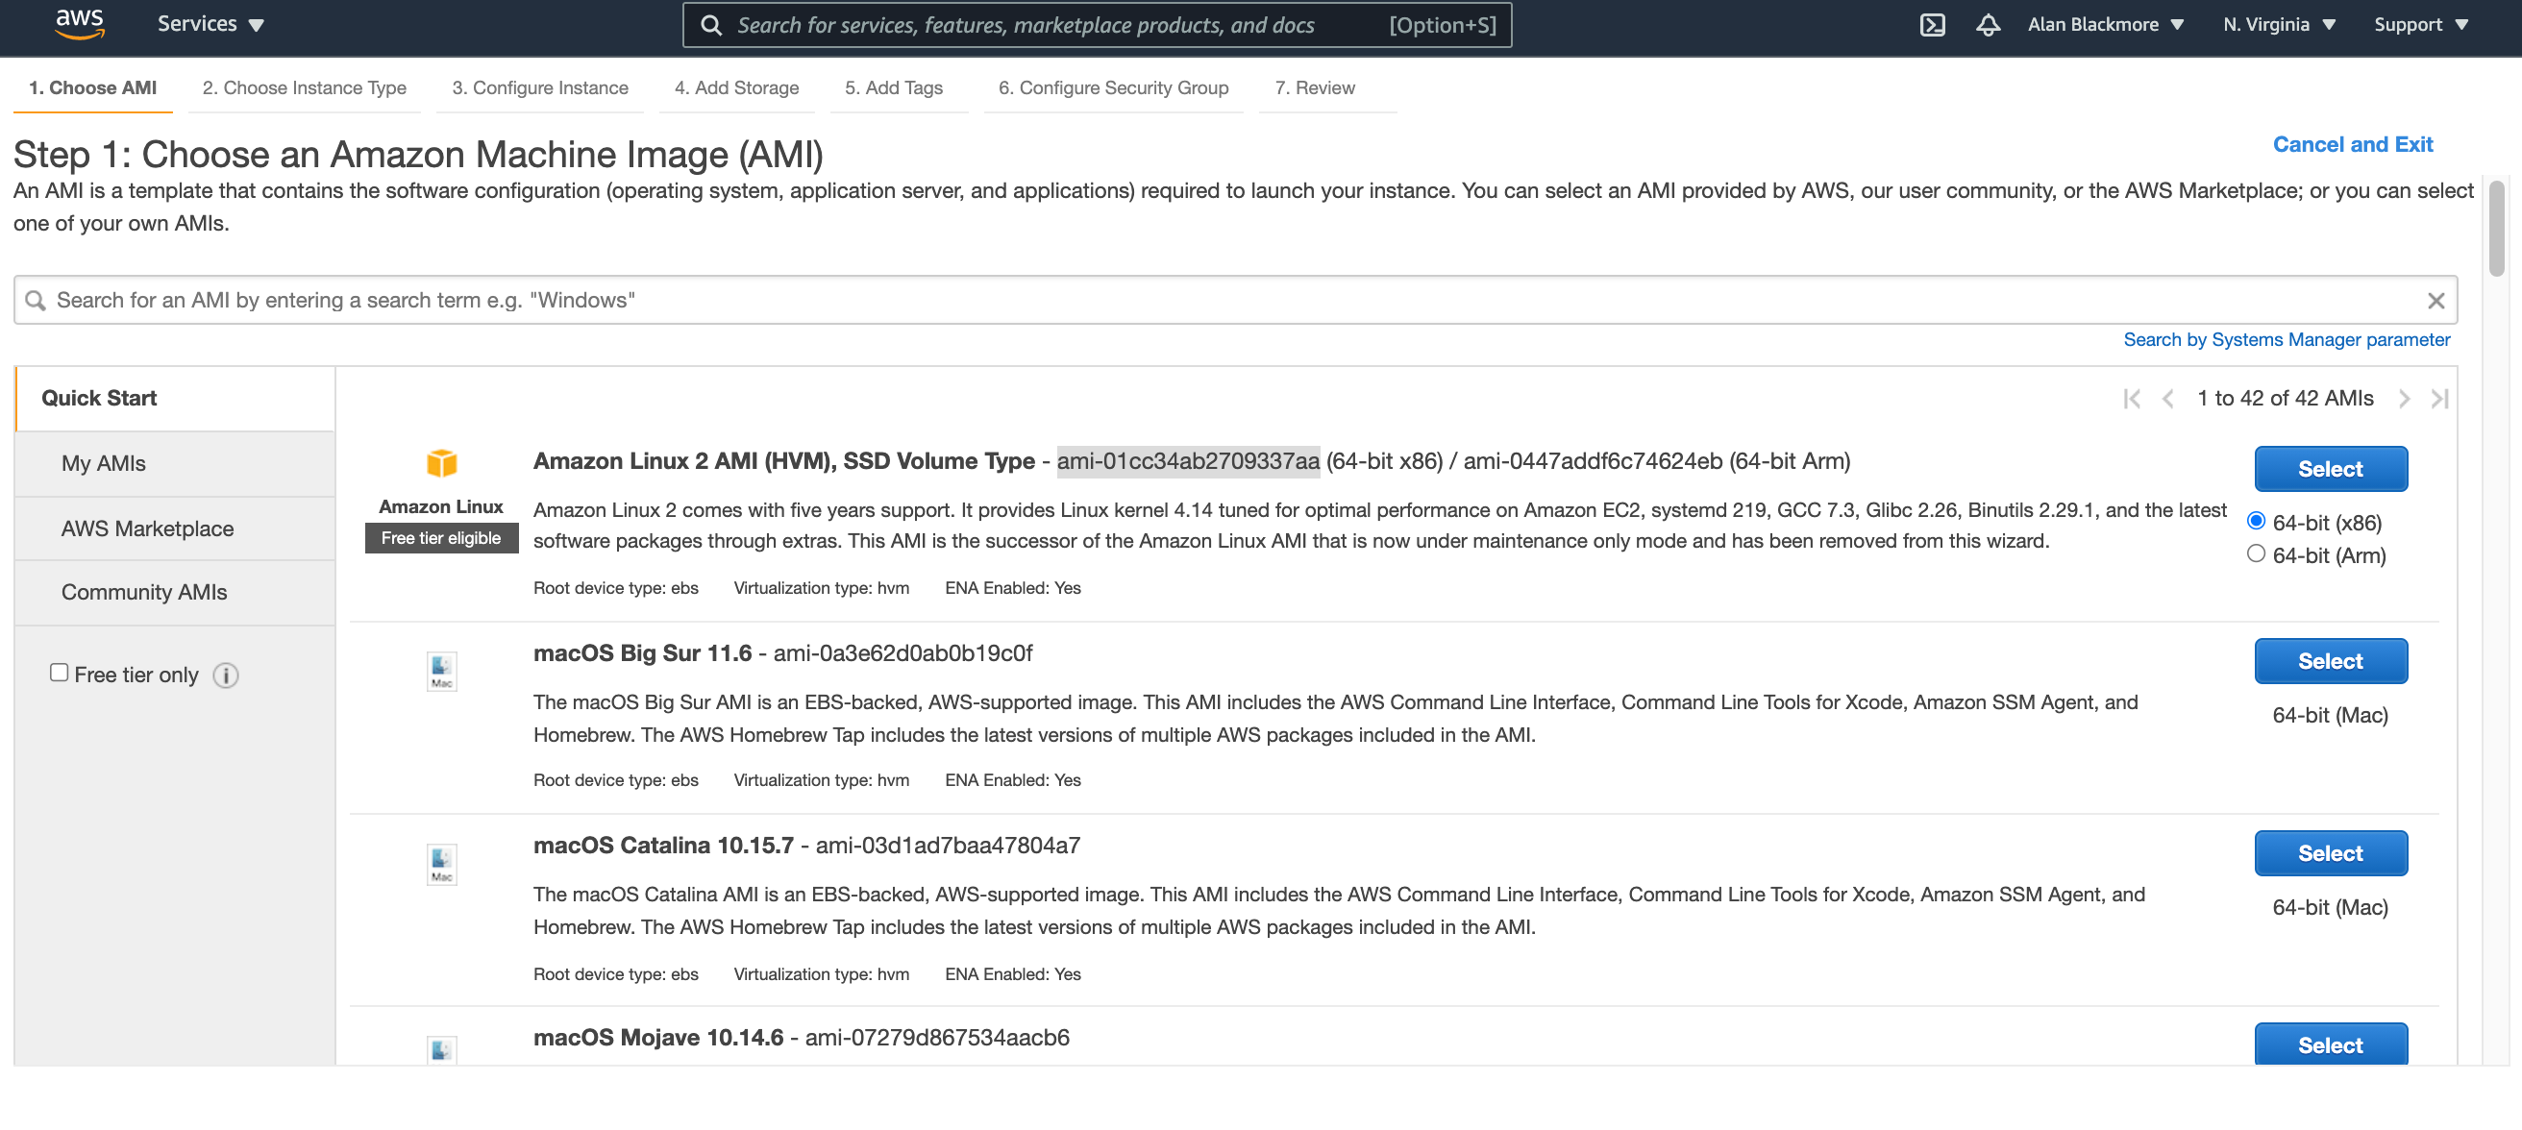Viewport: 2522px width, 1130px height.
Task: Focus the top AWS services search field
Action: [x=1097, y=24]
